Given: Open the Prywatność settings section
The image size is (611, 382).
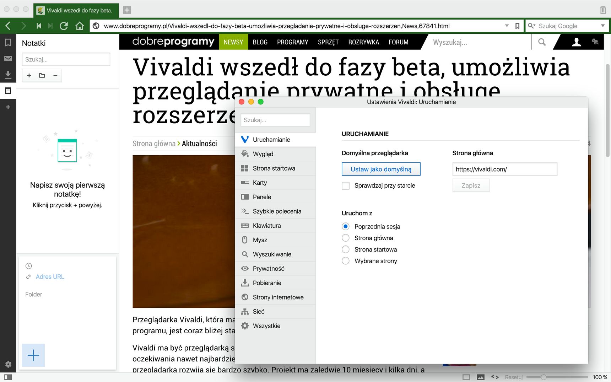Looking at the screenshot, I should 275,269.
